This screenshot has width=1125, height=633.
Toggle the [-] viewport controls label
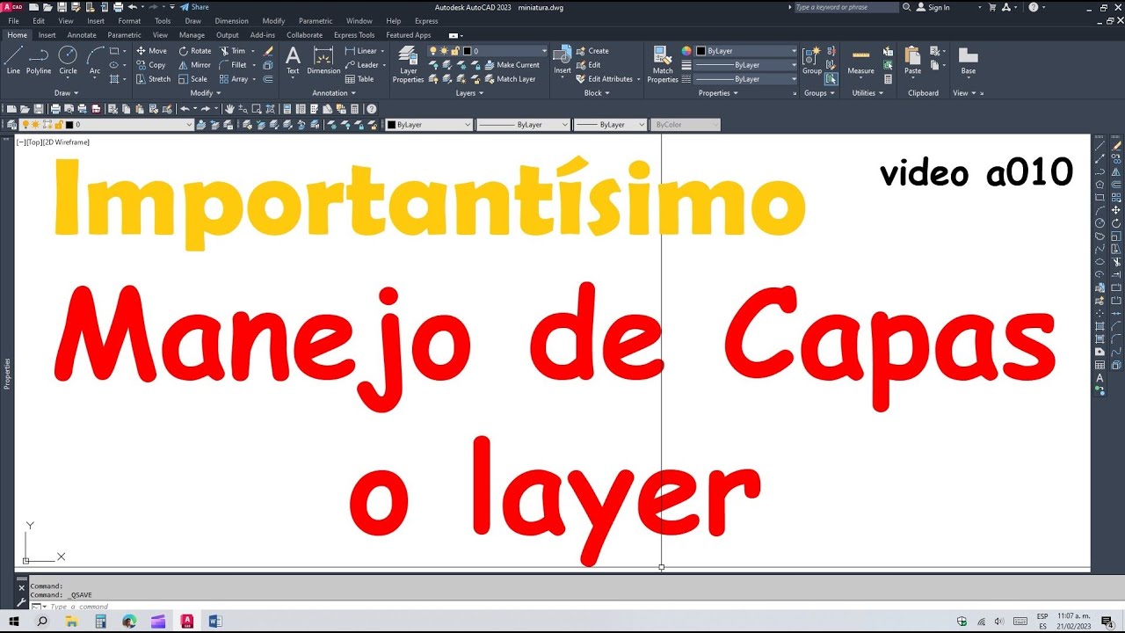pos(20,142)
